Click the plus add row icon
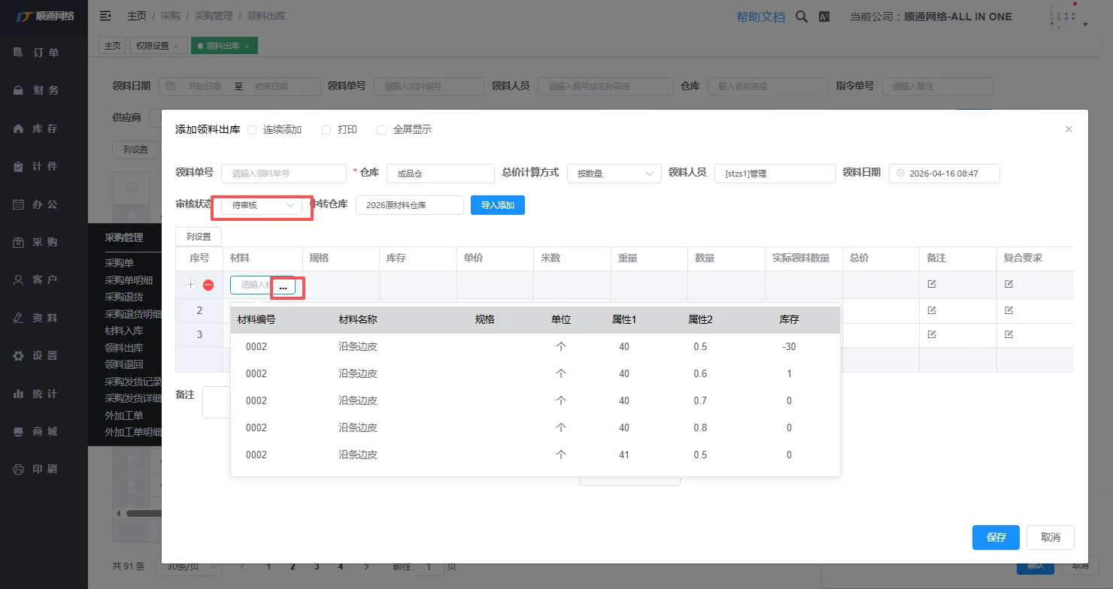Viewport: 1113px width, 589px height. (x=190, y=285)
